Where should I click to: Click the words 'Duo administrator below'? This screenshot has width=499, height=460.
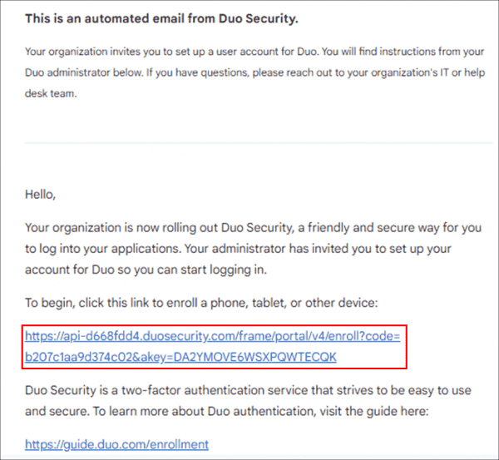click(x=84, y=72)
